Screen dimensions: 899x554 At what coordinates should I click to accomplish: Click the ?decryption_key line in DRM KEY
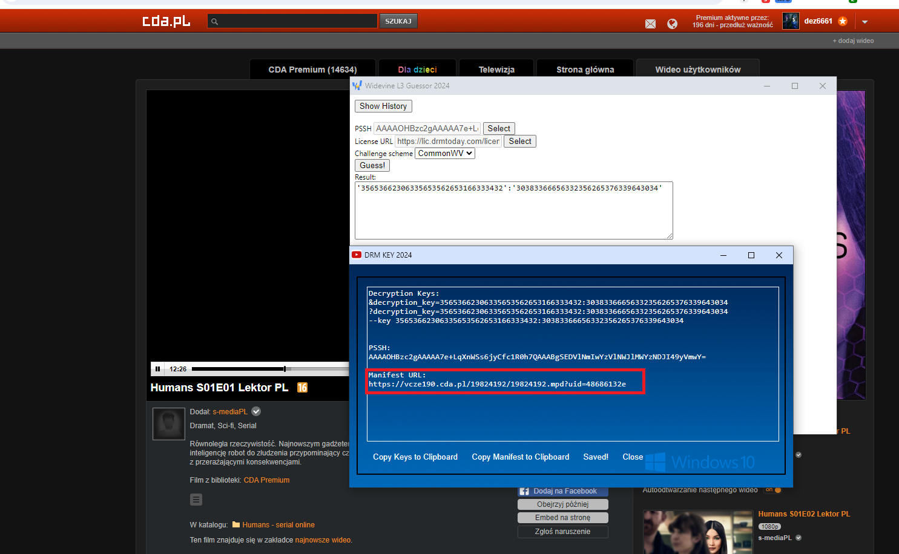pyautogui.click(x=548, y=311)
